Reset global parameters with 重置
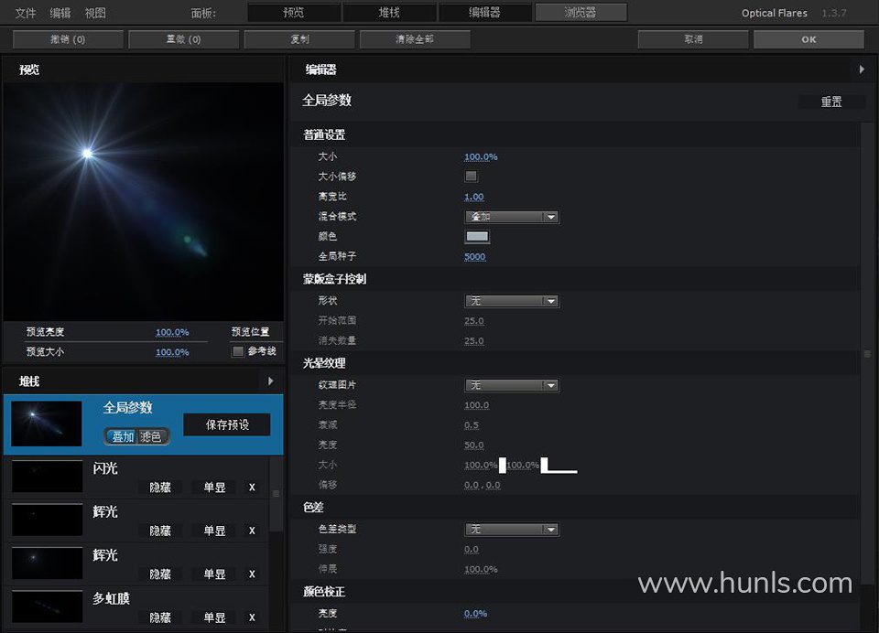Screen dimensions: 879x633 [831, 102]
